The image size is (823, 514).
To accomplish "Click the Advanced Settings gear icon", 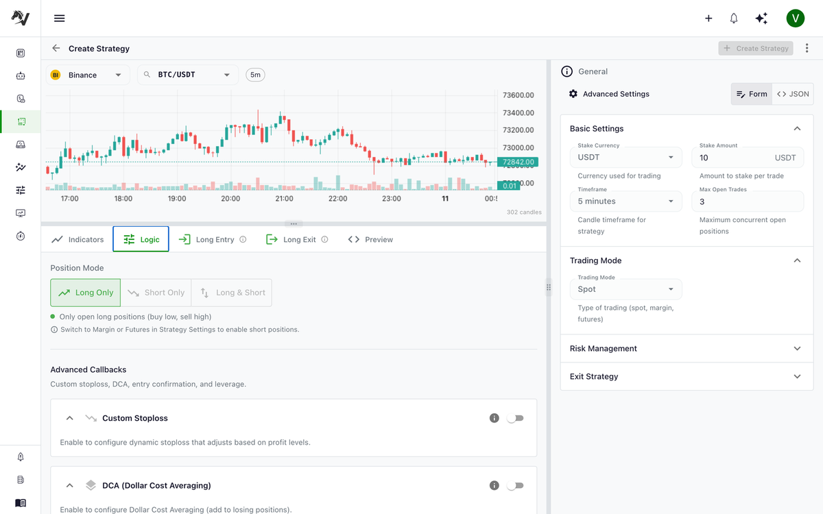I will pyautogui.click(x=573, y=94).
